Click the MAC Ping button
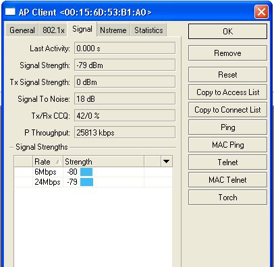The width and height of the screenshot is (274, 267). click(x=227, y=145)
